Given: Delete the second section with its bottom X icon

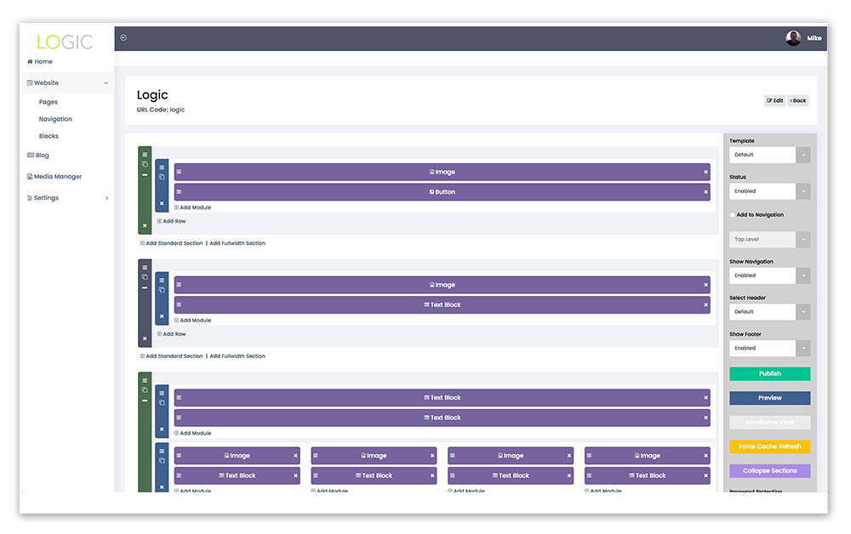Looking at the screenshot, I should pos(145,338).
